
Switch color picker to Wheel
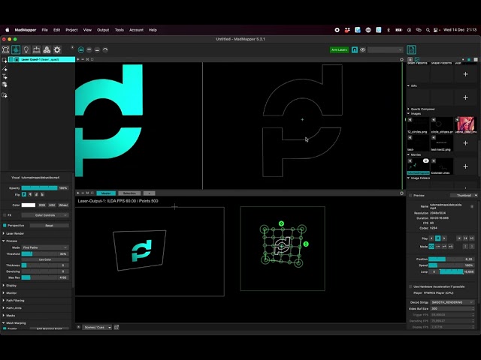click(63, 205)
